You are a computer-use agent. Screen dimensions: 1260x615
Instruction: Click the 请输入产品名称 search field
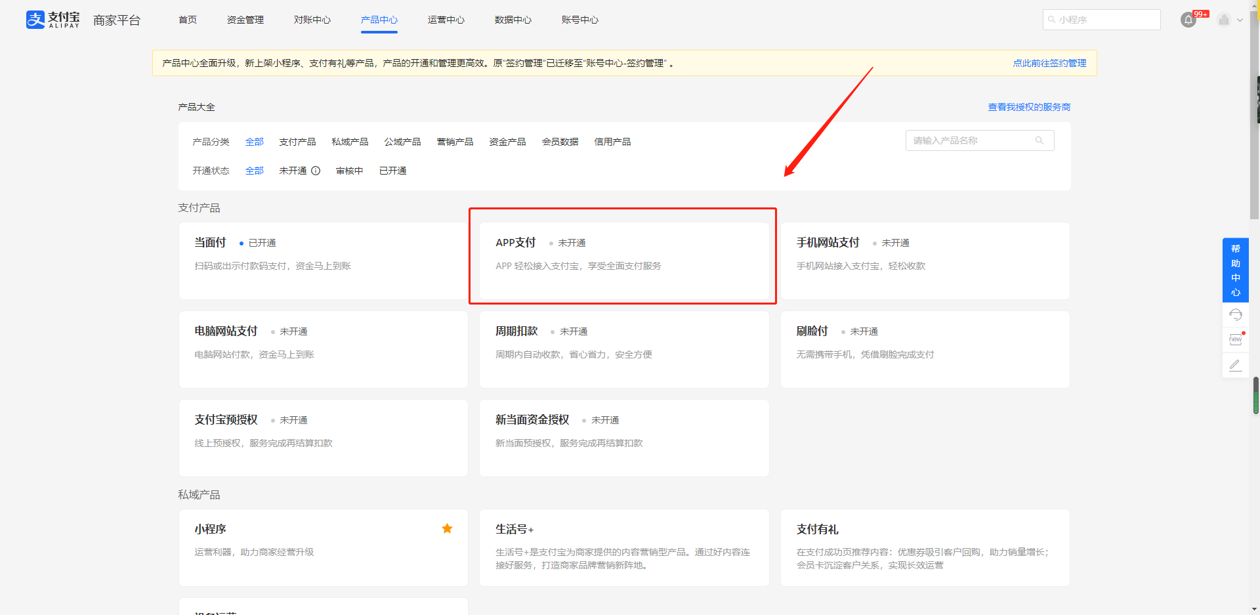click(970, 140)
